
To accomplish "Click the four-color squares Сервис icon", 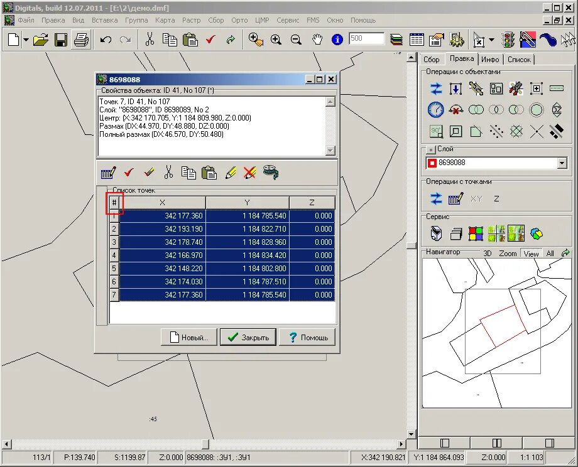I will 476,233.
